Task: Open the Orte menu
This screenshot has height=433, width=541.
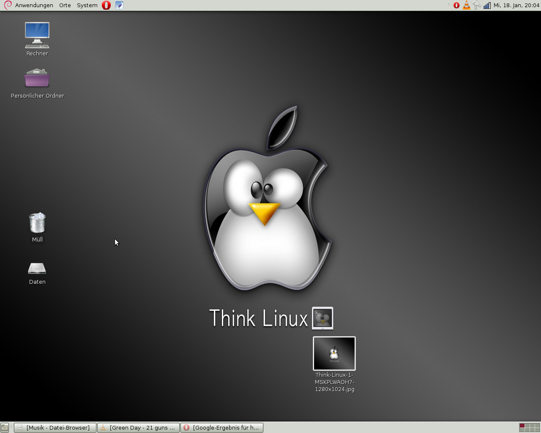Action: (x=65, y=5)
